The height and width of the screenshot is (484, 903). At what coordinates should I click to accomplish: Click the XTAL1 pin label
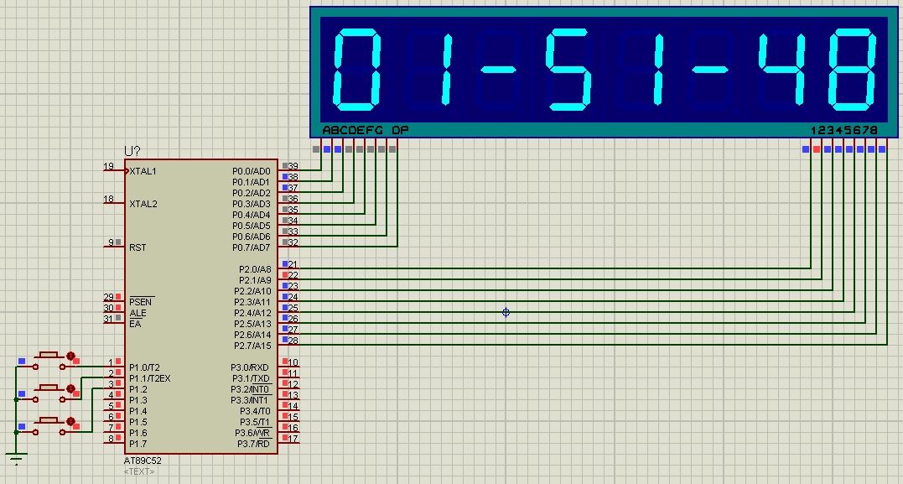point(143,171)
